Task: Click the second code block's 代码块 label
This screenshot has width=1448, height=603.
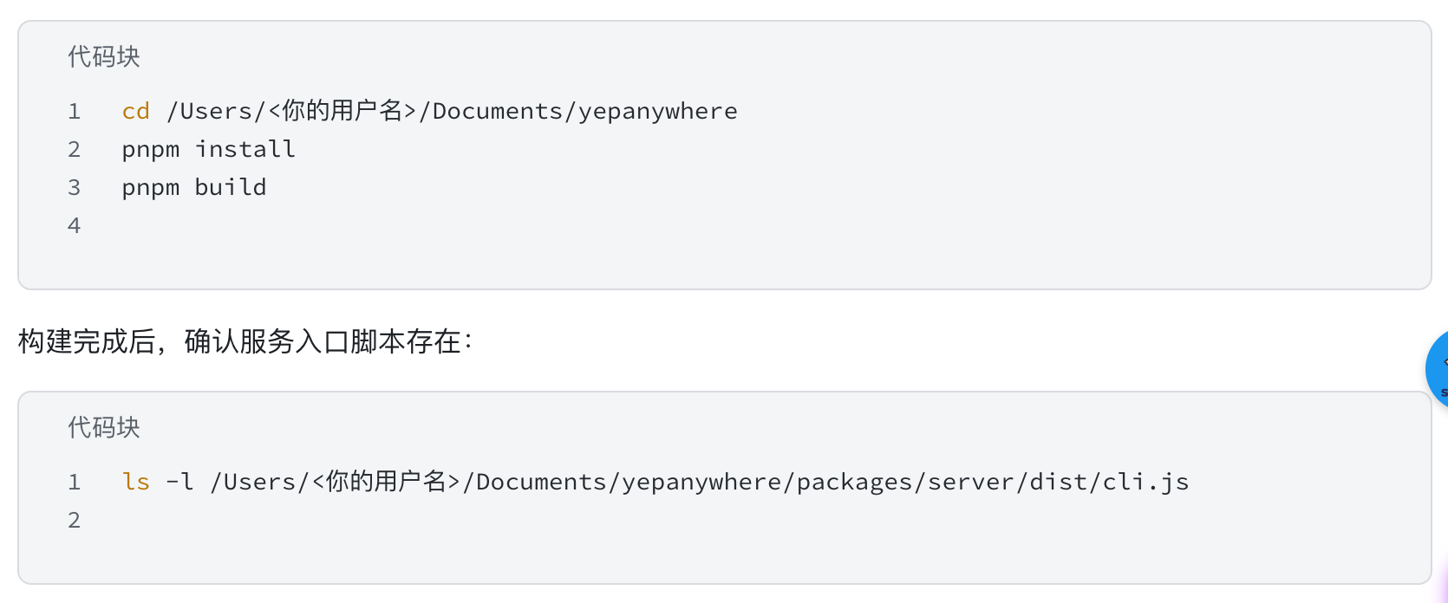Action: click(x=104, y=427)
